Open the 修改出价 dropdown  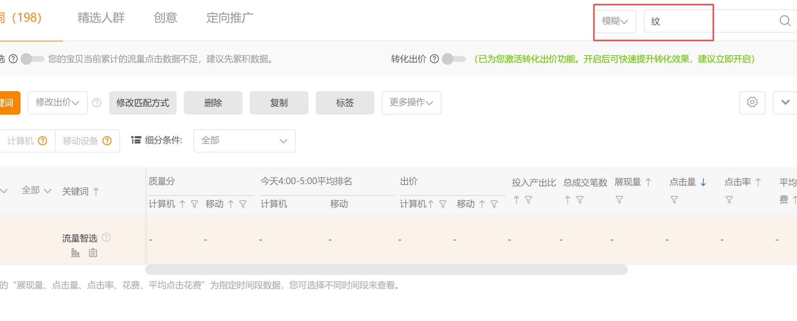(x=58, y=102)
